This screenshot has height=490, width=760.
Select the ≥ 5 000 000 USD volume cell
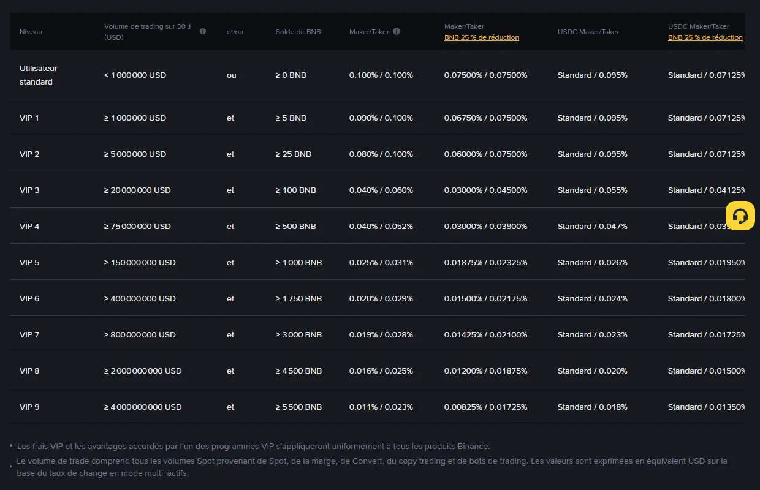tap(135, 154)
